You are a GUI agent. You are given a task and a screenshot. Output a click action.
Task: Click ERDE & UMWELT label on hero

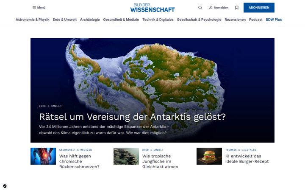50,106
